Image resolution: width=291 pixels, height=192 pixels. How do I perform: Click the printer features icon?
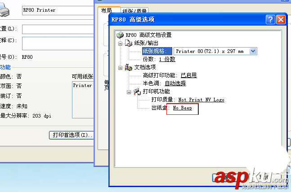click(x=137, y=92)
